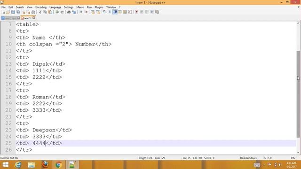
Task: Open Find with the binoculars icon
Action: tap(69, 12)
